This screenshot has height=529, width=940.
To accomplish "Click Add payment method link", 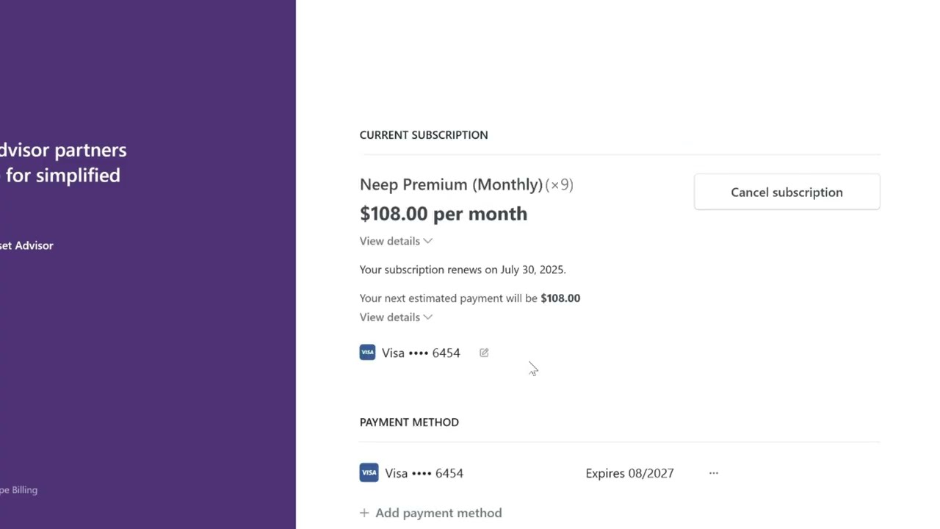I will click(x=438, y=513).
